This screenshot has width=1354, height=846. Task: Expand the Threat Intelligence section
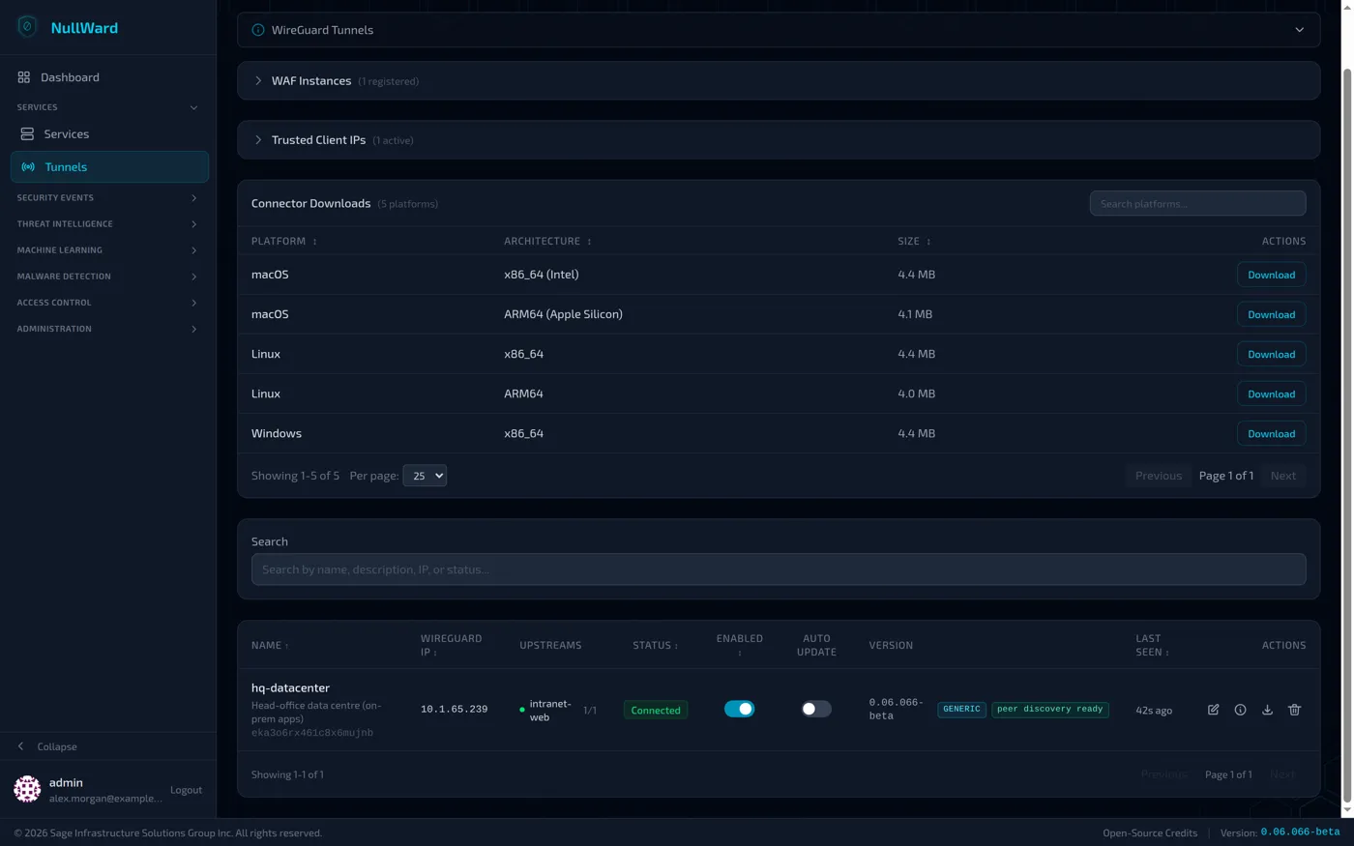[x=108, y=223]
